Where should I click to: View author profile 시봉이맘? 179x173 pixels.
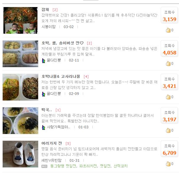49,27
